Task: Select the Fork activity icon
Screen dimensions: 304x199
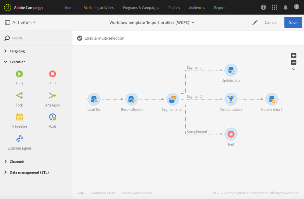Action: [x=19, y=95]
